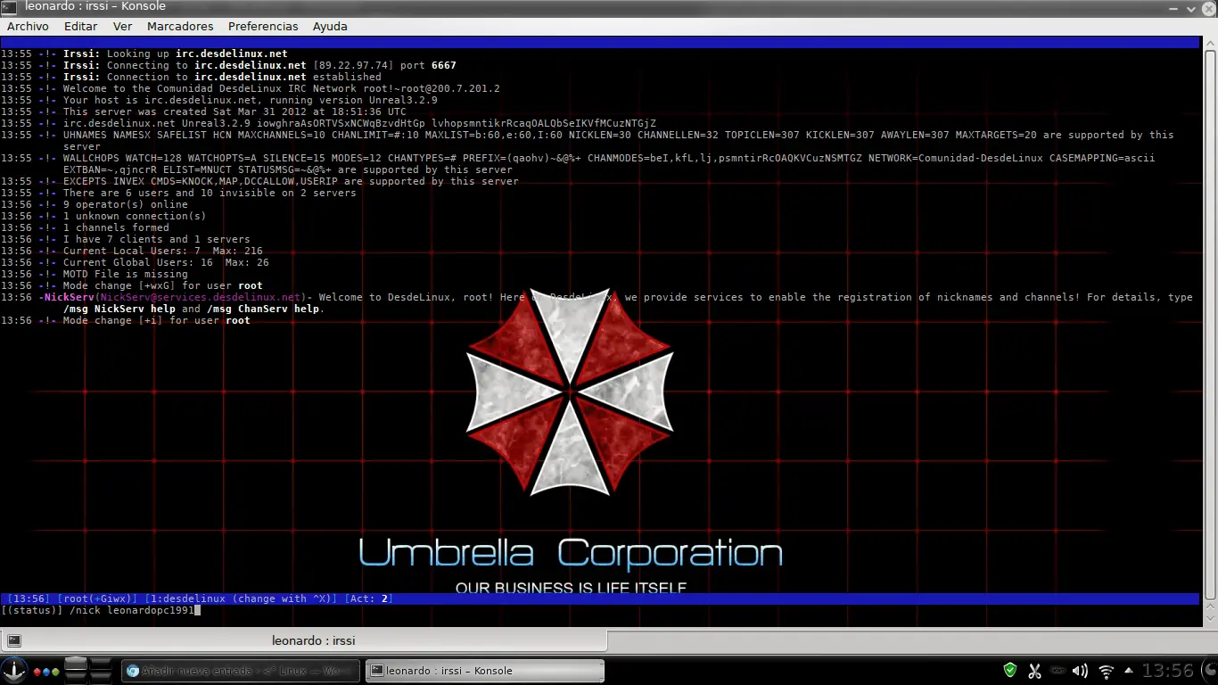The image size is (1218, 685).
Task: Open the volume speaker tray icon
Action: click(x=1080, y=671)
